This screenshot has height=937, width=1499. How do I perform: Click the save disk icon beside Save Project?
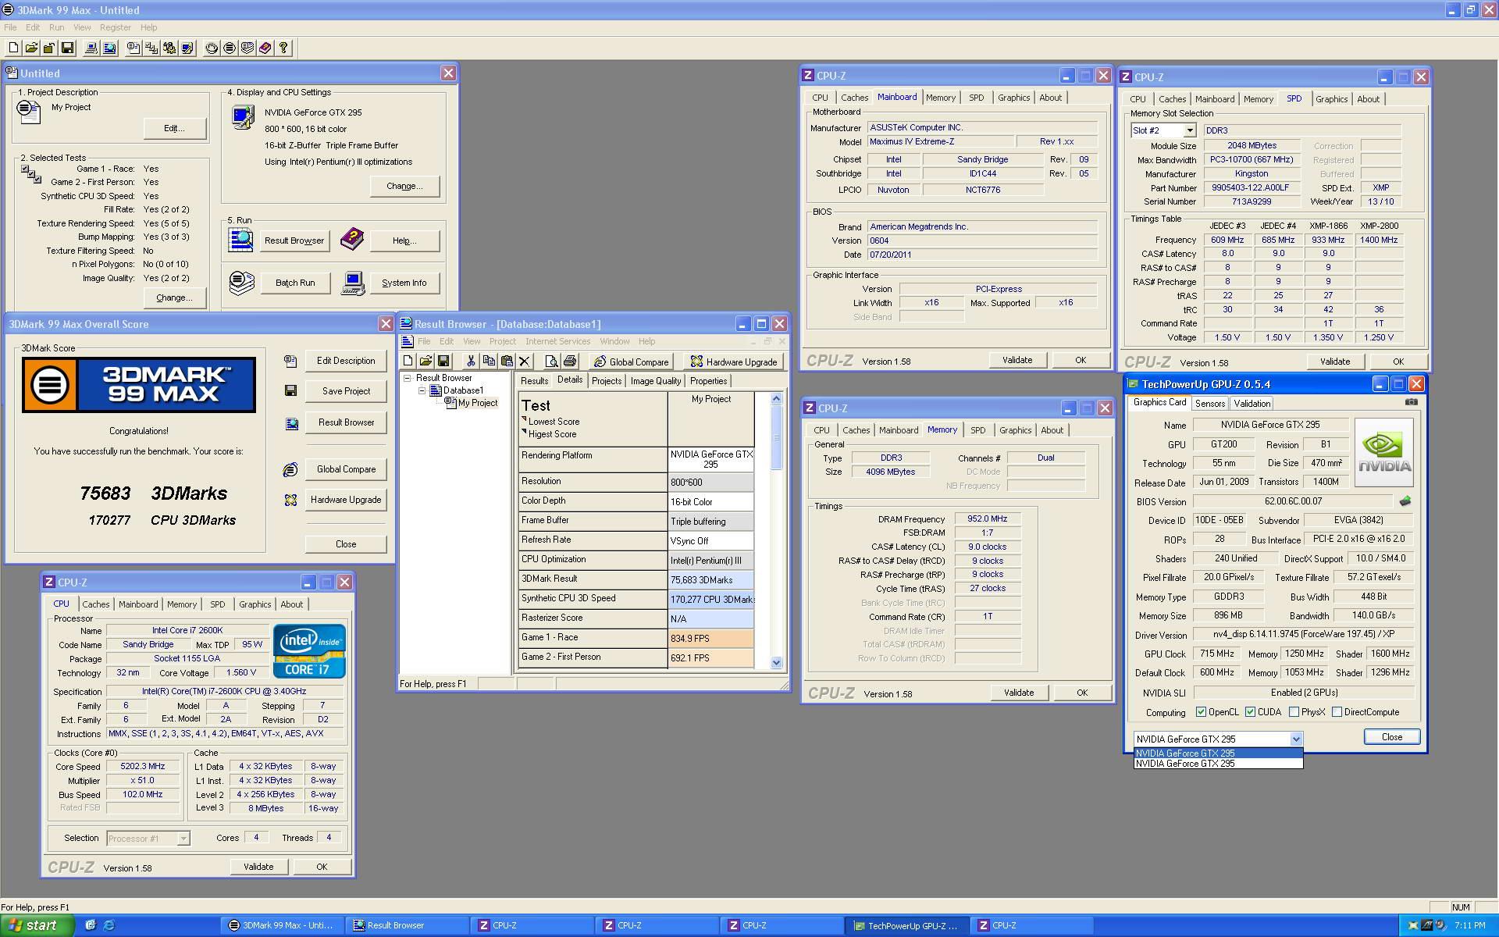point(290,390)
